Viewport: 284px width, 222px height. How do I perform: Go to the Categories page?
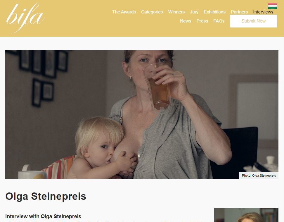(x=152, y=12)
